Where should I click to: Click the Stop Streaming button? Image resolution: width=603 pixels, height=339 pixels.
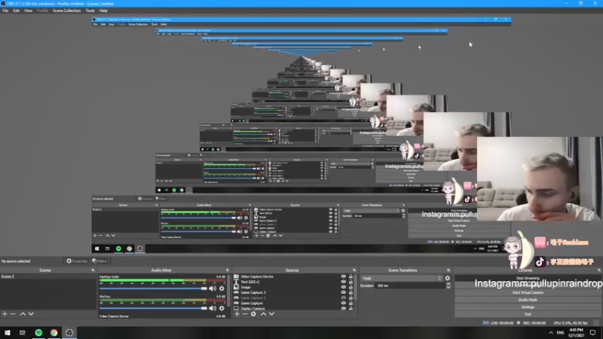(x=528, y=278)
